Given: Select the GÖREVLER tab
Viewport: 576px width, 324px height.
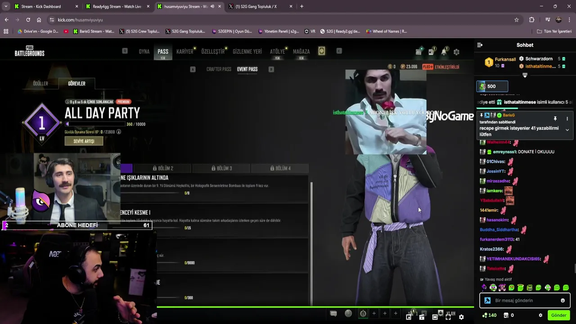Looking at the screenshot, I should pos(76,83).
